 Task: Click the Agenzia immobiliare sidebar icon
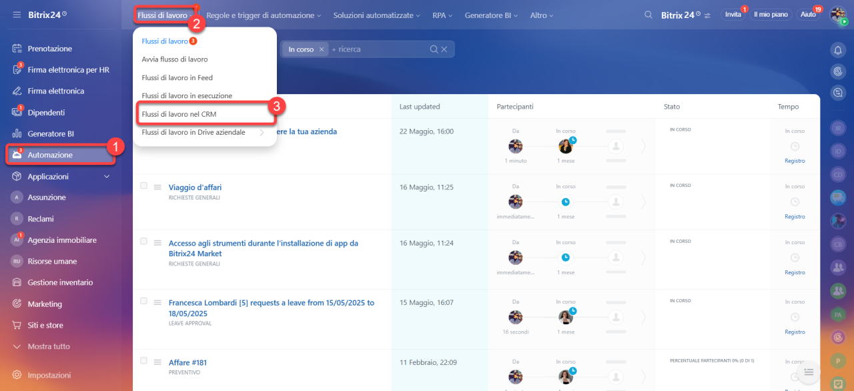tap(17, 240)
